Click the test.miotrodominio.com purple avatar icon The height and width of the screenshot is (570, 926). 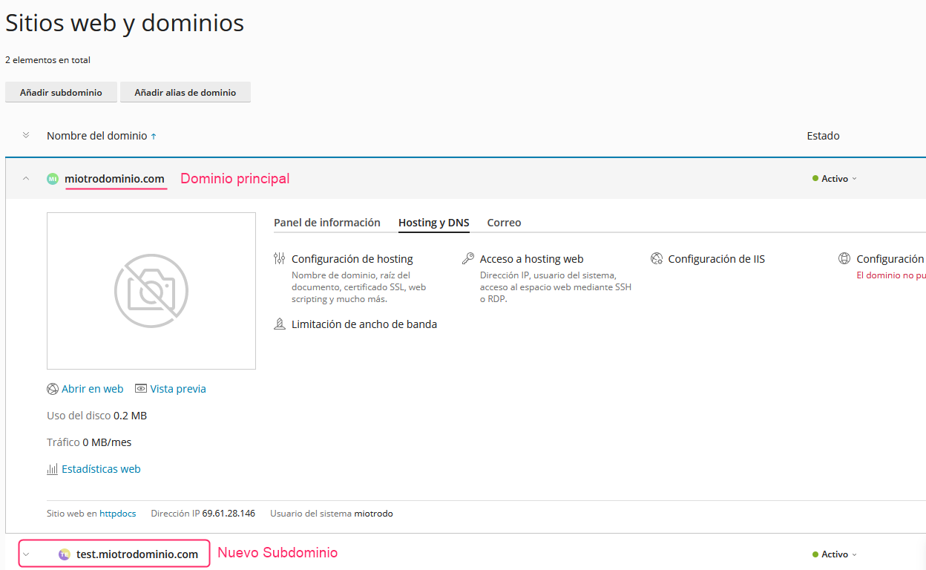pos(65,554)
